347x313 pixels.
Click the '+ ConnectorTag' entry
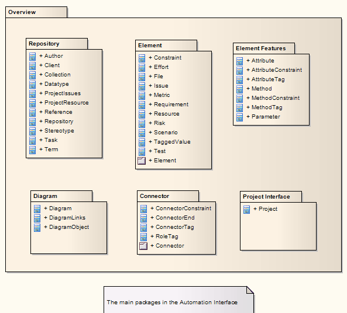point(172,227)
